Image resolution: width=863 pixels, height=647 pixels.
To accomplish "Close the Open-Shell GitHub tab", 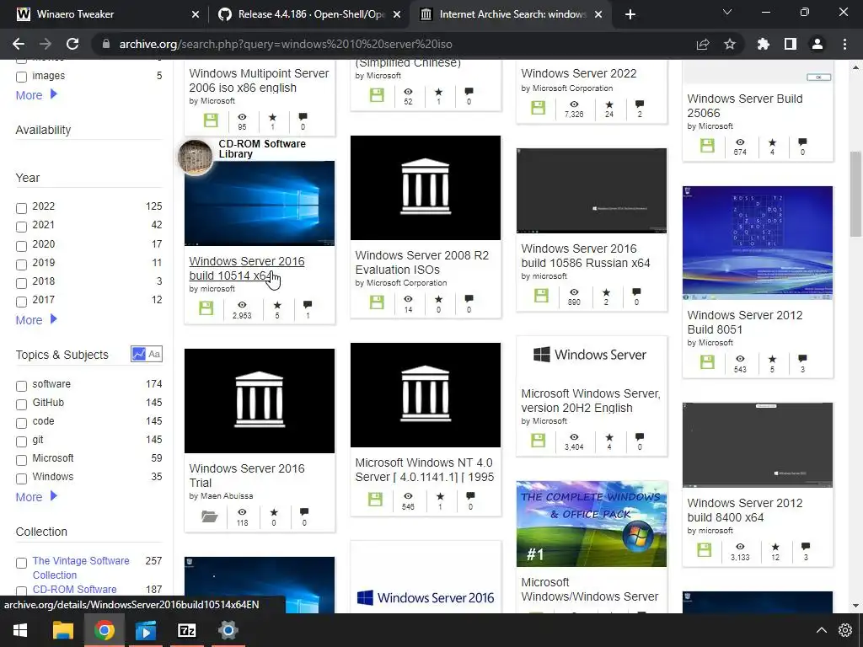I will [x=397, y=14].
